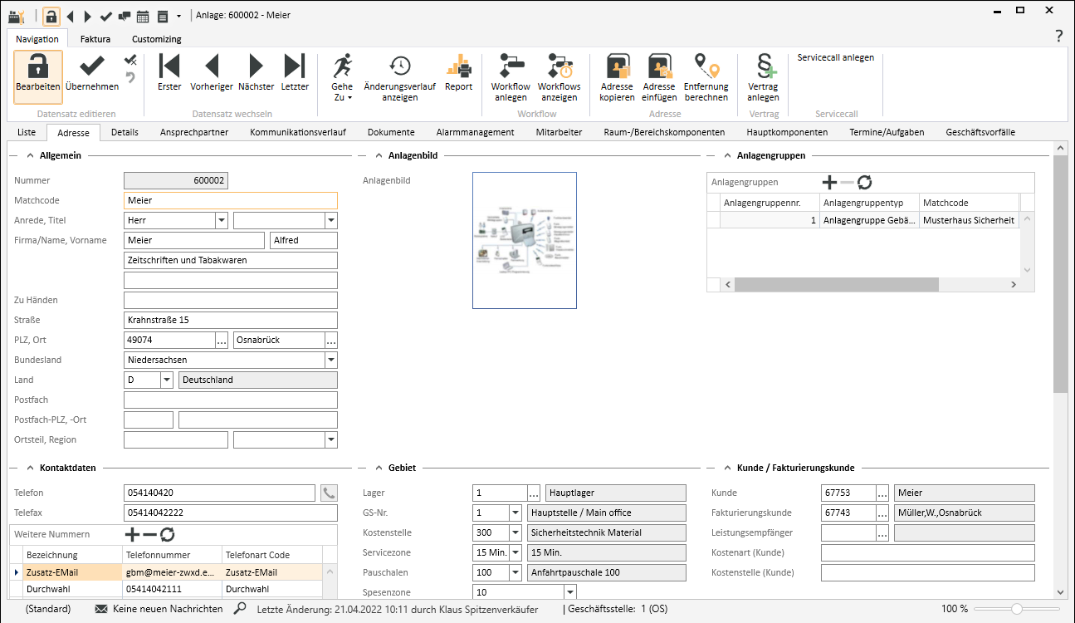Image resolution: width=1075 pixels, height=623 pixels.
Task: Open the Report button
Action: 458,73
